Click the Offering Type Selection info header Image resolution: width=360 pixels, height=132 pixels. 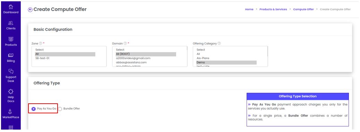click(298, 96)
